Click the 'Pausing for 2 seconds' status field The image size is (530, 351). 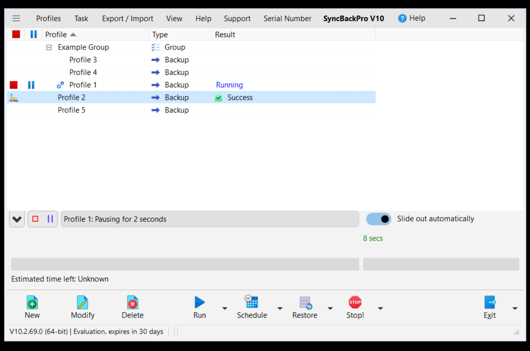pyautogui.click(x=210, y=219)
